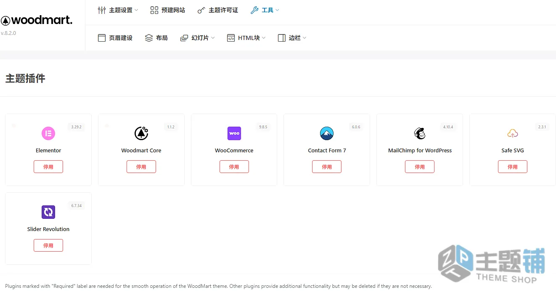Open the 边栏 menu label
This screenshot has height=295, width=556.
pos(295,38)
